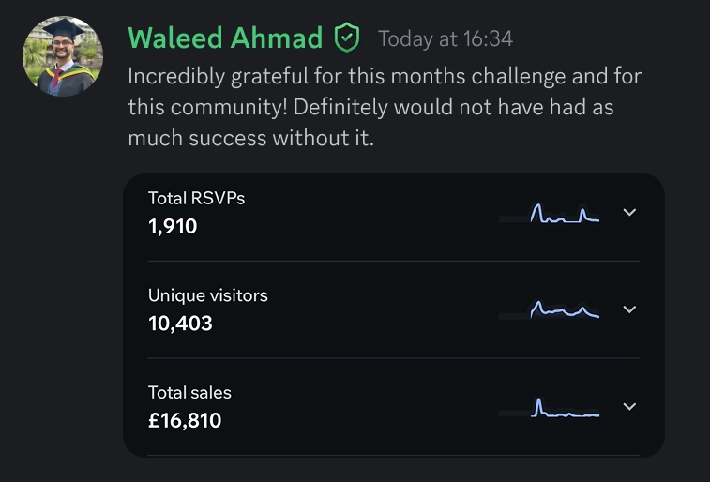Image resolution: width=710 pixels, height=482 pixels.
Task: Click the £16,810 sales figure
Action: 185,420
